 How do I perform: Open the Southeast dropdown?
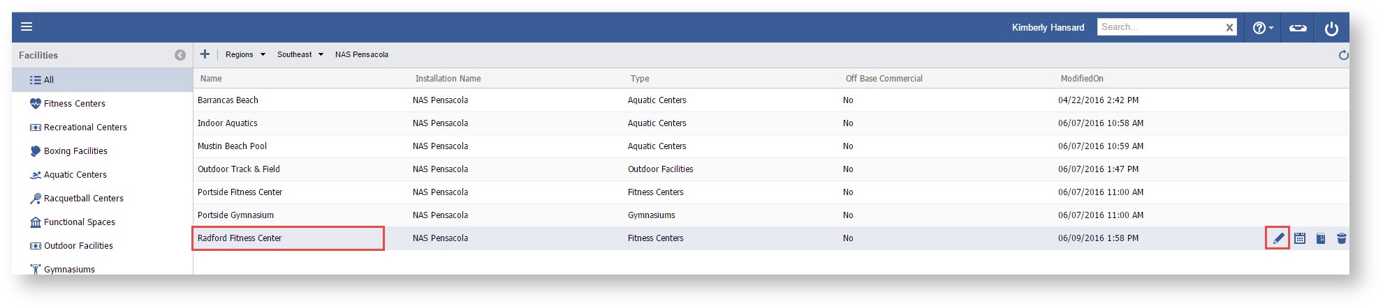[300, 54]
